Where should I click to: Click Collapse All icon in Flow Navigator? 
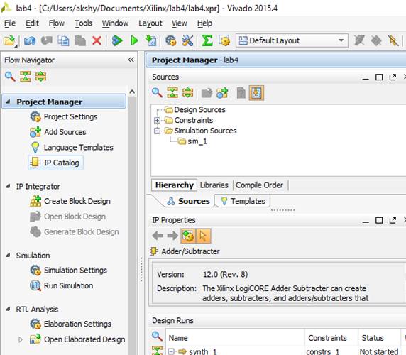26,77
